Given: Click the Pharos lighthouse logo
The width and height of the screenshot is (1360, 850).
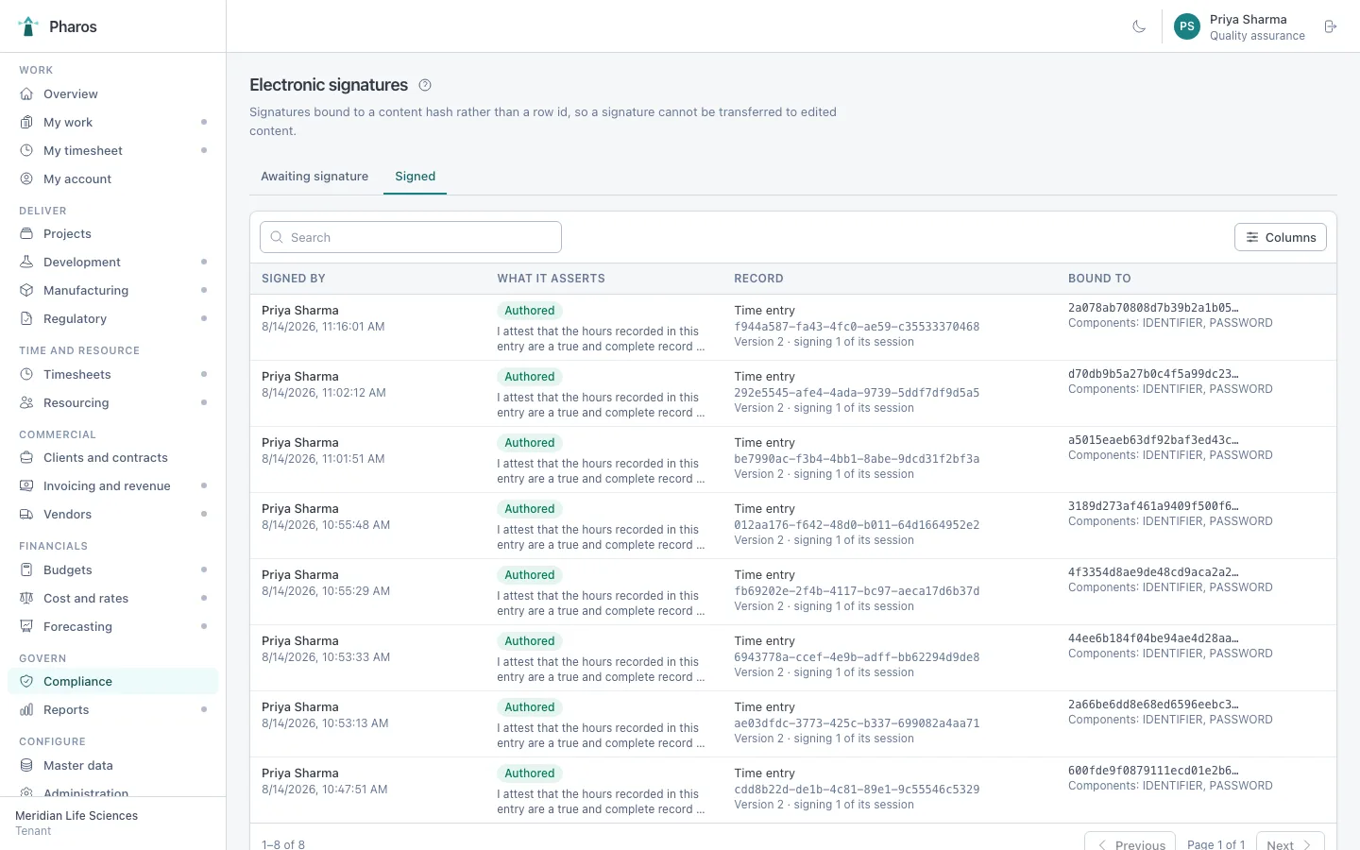Looking at the screenshot, I should pos(28,26).
